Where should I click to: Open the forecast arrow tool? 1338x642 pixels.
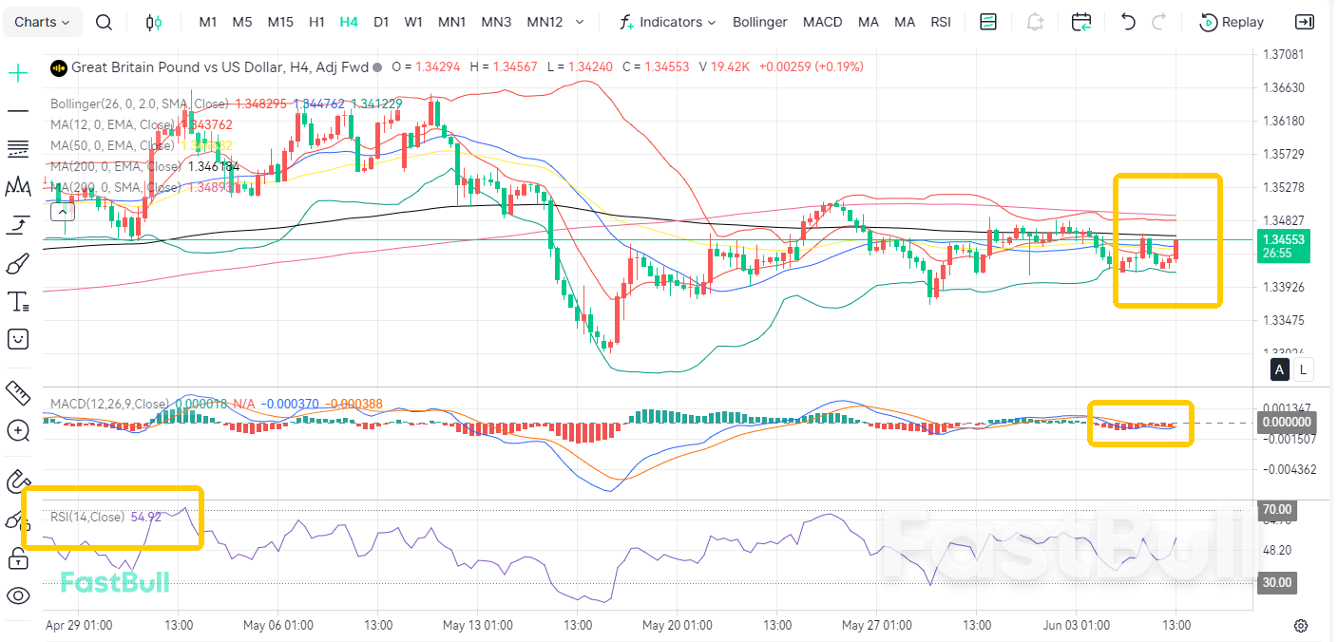18,225
